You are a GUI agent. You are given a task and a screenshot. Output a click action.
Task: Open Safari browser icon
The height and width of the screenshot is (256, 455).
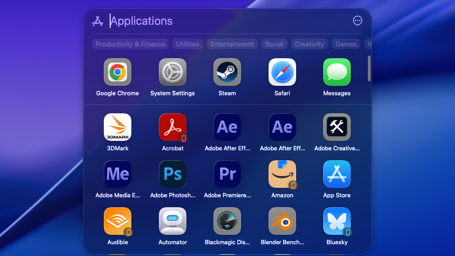tap(282, 72)
